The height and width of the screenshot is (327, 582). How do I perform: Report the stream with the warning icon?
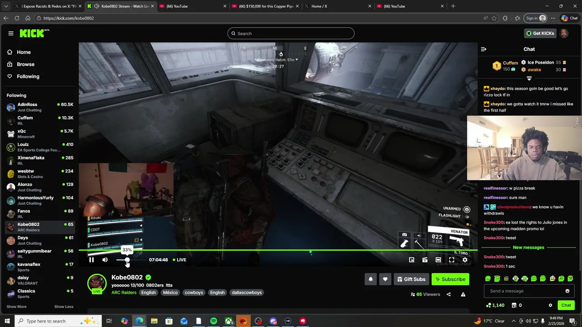click(463, 294)
